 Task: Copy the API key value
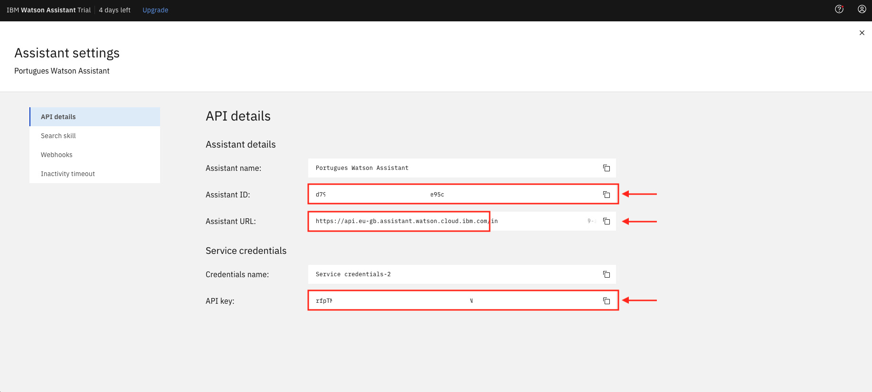pos(607,301)
